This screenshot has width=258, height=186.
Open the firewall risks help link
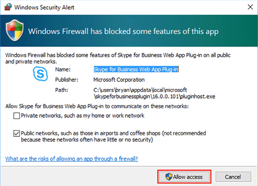point(72,159)
